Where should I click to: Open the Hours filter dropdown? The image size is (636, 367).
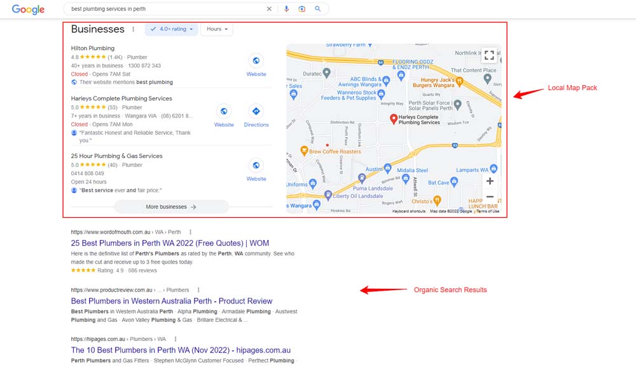coord(217,29)
